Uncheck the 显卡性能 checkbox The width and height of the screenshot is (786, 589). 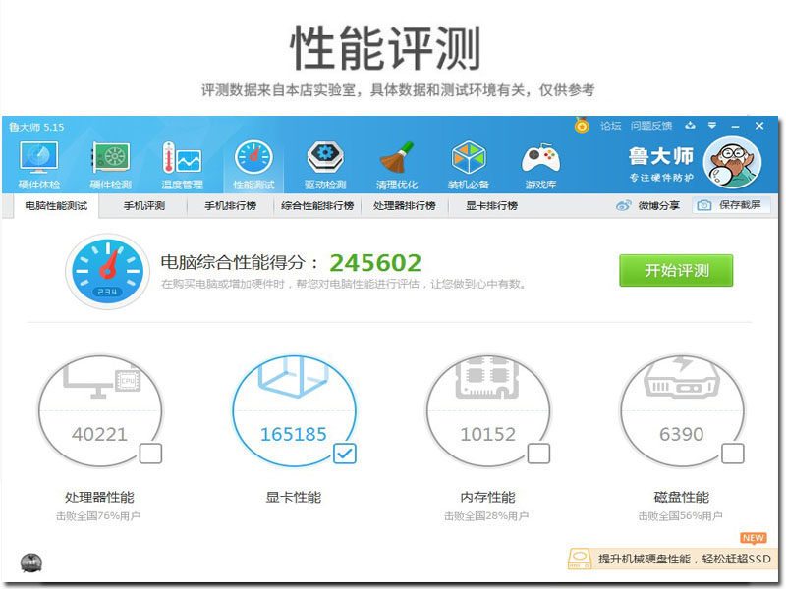(x=345, y=454)
